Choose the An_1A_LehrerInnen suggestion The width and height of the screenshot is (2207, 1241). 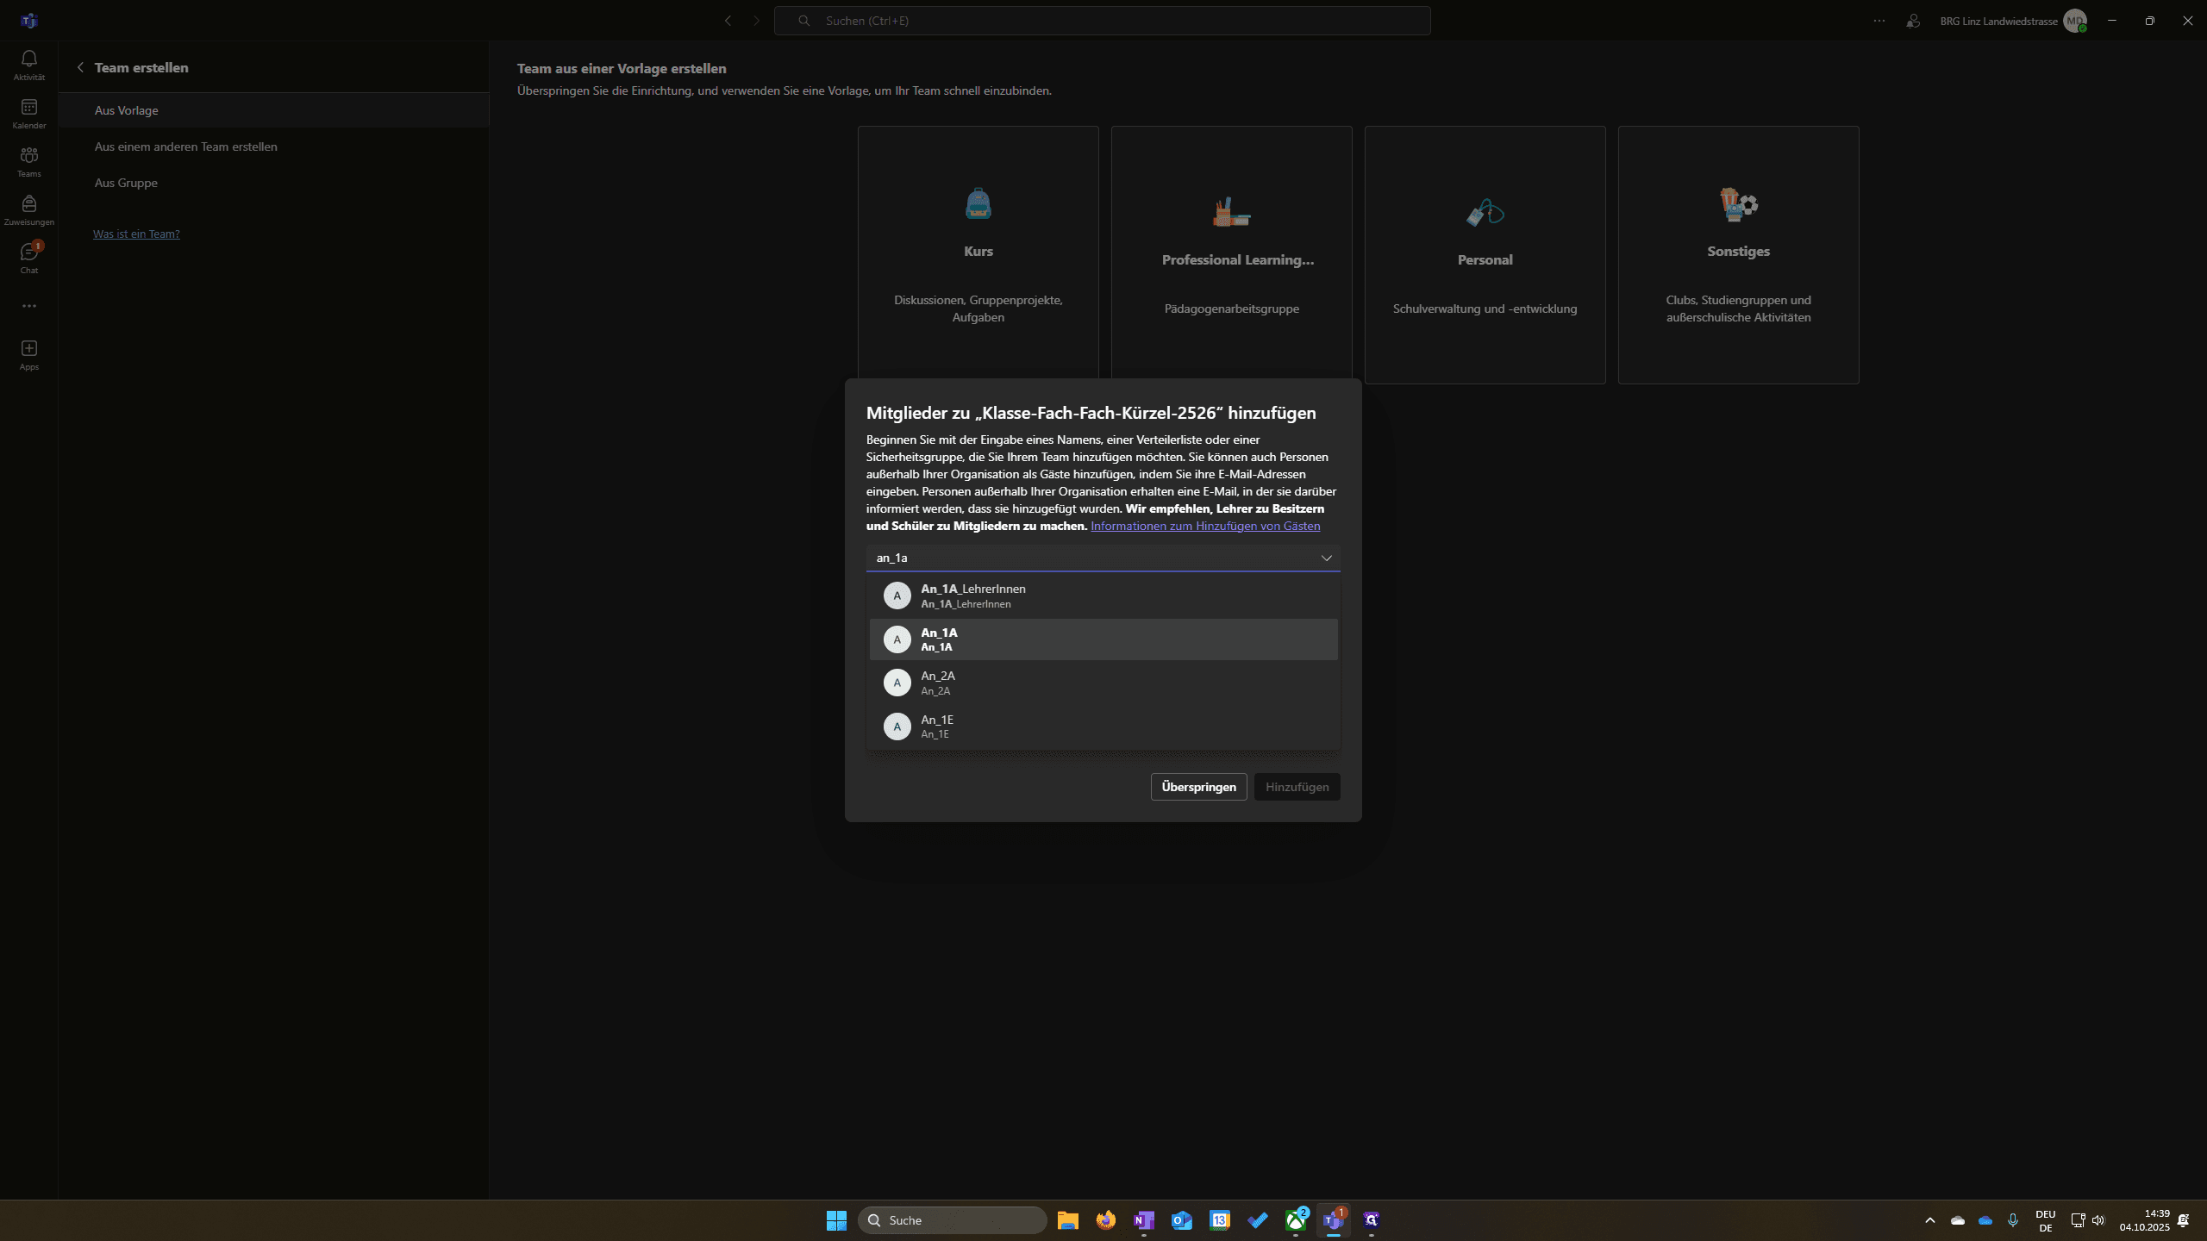pyautogui.click(x=1103, y=596)
